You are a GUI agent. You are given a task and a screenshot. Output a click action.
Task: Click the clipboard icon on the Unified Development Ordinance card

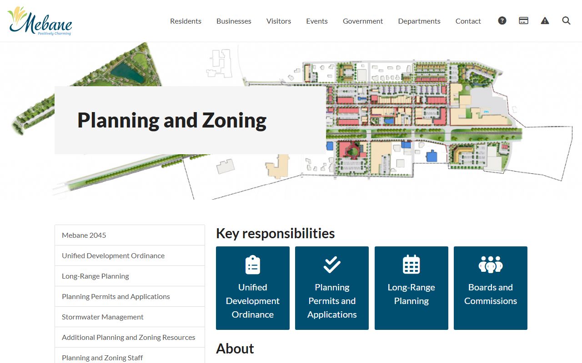click(253, 265)
